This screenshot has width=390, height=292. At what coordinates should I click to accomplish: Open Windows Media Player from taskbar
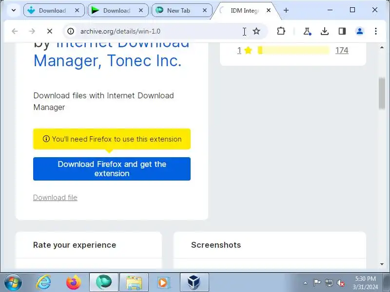163,283
